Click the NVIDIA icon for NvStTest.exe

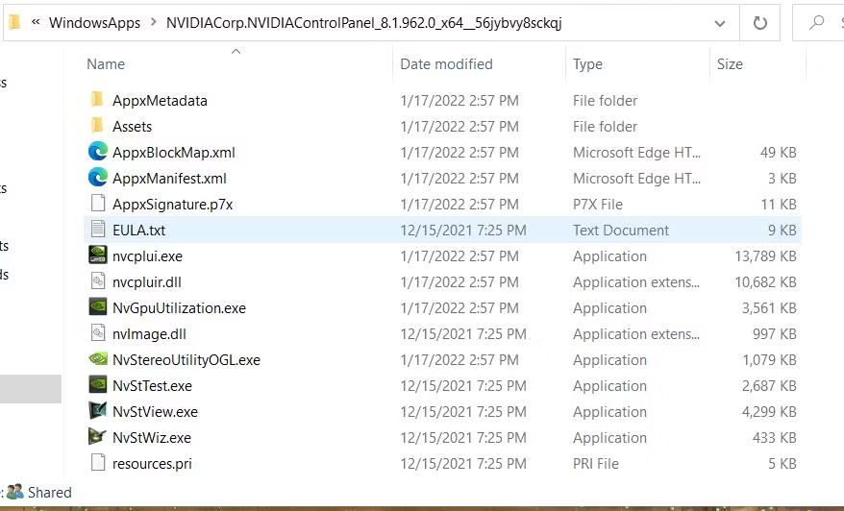(98, 384)
